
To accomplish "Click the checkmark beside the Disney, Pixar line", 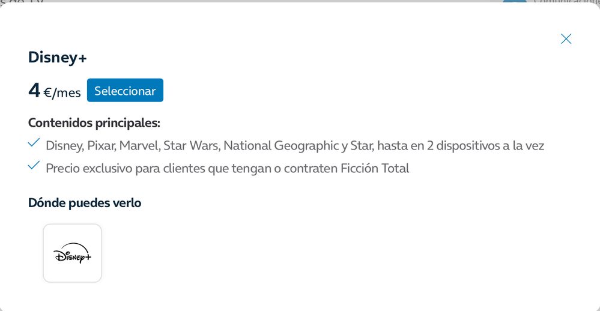I will (x=34, y=143).
